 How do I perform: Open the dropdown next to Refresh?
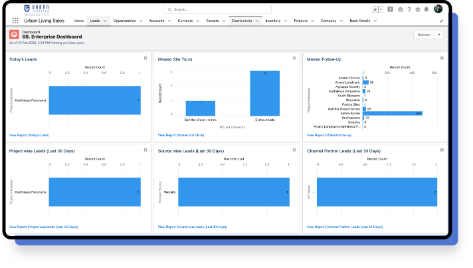(439, 35)
